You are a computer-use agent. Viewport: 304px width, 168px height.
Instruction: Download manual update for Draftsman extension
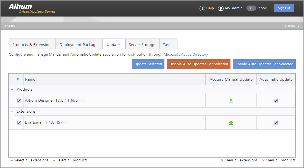pyautogui.click(x=231, y=123)
